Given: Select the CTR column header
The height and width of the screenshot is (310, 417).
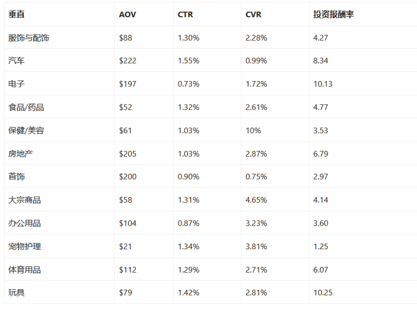Looking at the screenshot, I should pyautogui.click(x=185, y=15).
